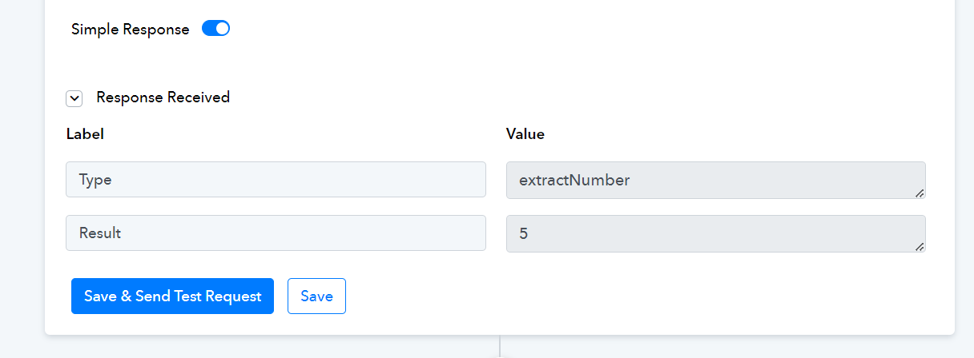974x358 pixels.
Task: Click the connector line below the card
Action: (500, 347)
